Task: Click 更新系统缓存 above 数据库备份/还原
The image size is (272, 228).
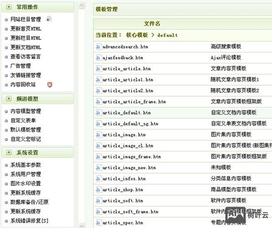Action: pyautogui.click(x=26, y=193)
